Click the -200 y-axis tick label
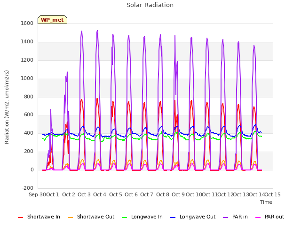 click(28, 188)
